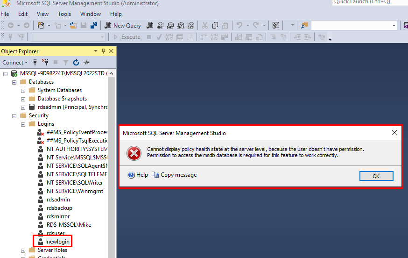The image size is (408, 258).
Task: Click Object Explorer scrollbar up arrow
Action: (x=112, y=73)
